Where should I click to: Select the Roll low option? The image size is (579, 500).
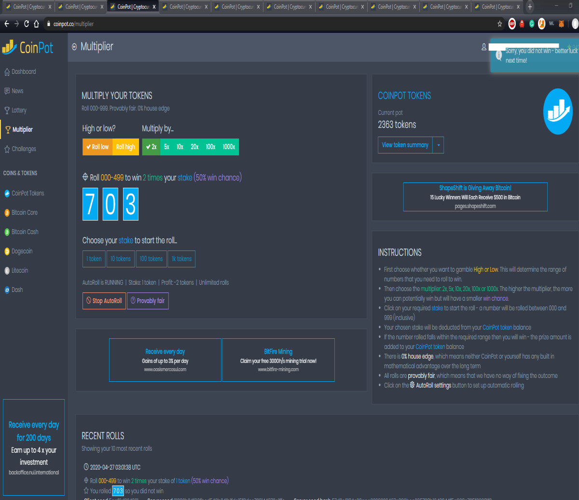coord(97,147)
